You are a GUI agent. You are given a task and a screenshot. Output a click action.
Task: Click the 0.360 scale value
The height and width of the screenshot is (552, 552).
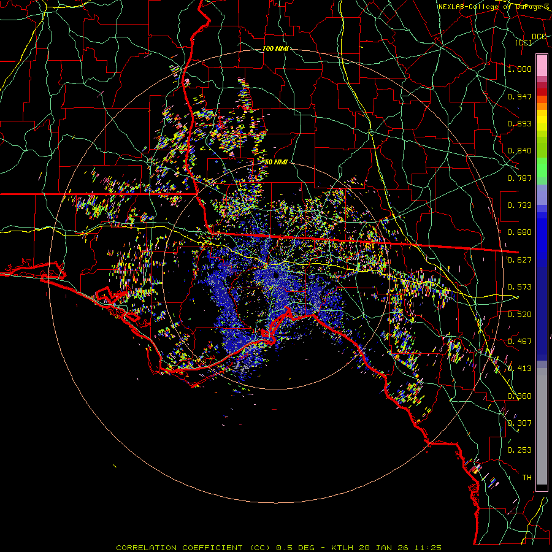point(519,396)
